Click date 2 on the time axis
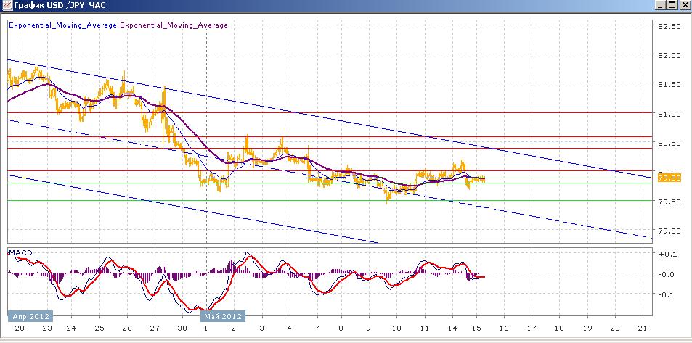The height and width of the screenshot is (343, 692). click(x=234, y=328)
